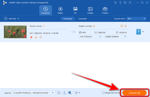Expand the Add Files dropdown arrow

(18, 19)
